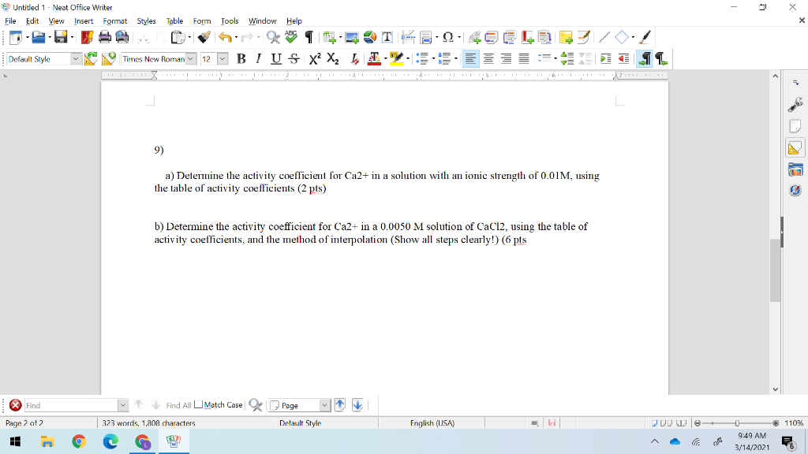Apply subscript formatting
The image size is (808, 454).
333,58
